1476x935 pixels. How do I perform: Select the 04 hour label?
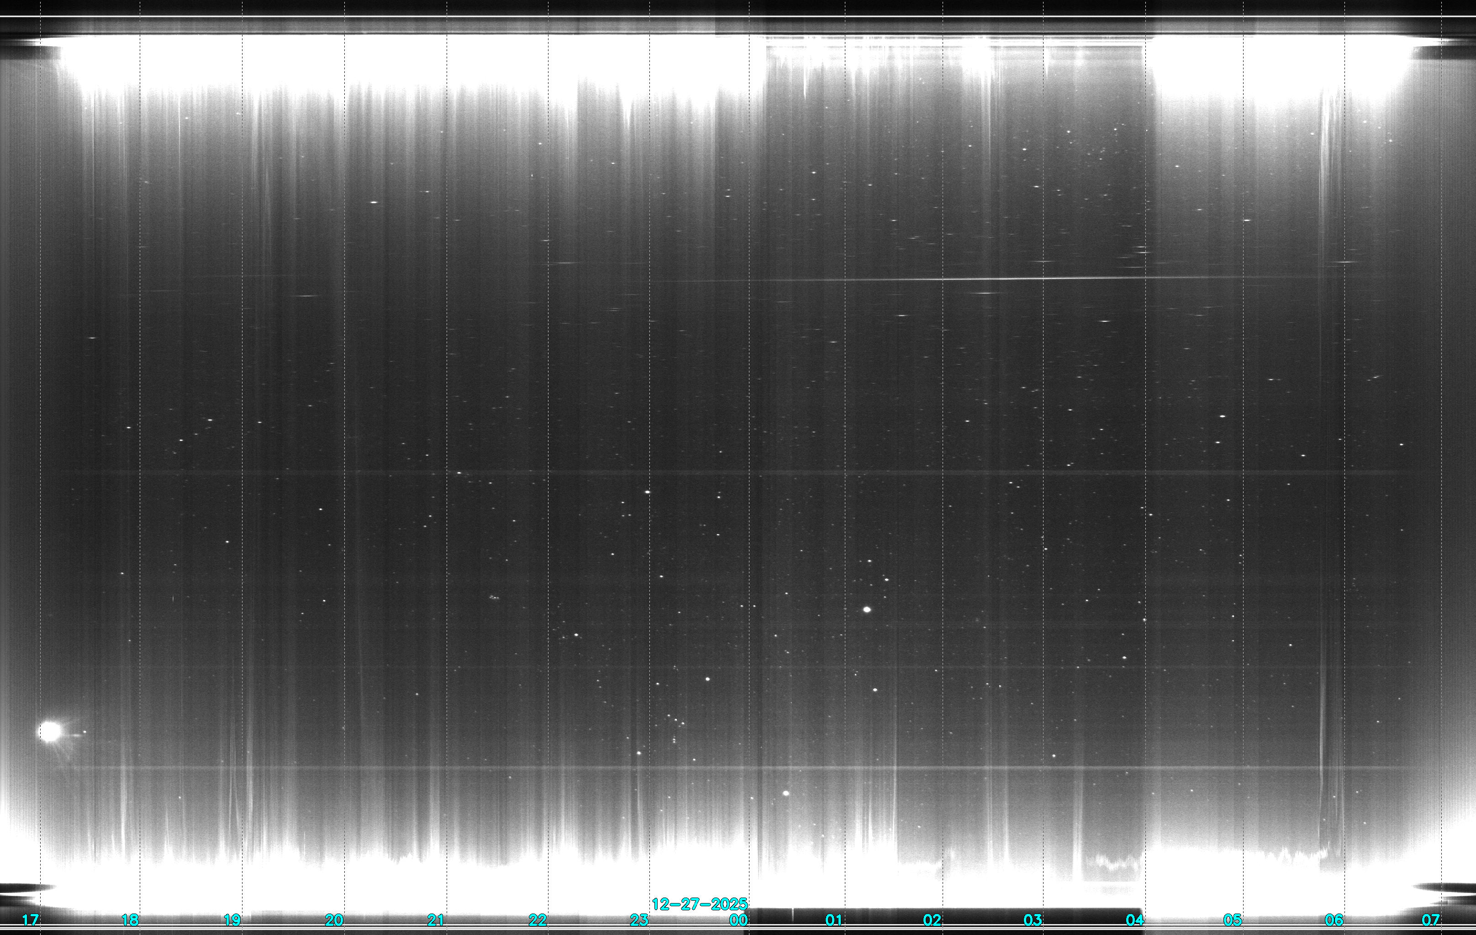tap(1134, 919)
